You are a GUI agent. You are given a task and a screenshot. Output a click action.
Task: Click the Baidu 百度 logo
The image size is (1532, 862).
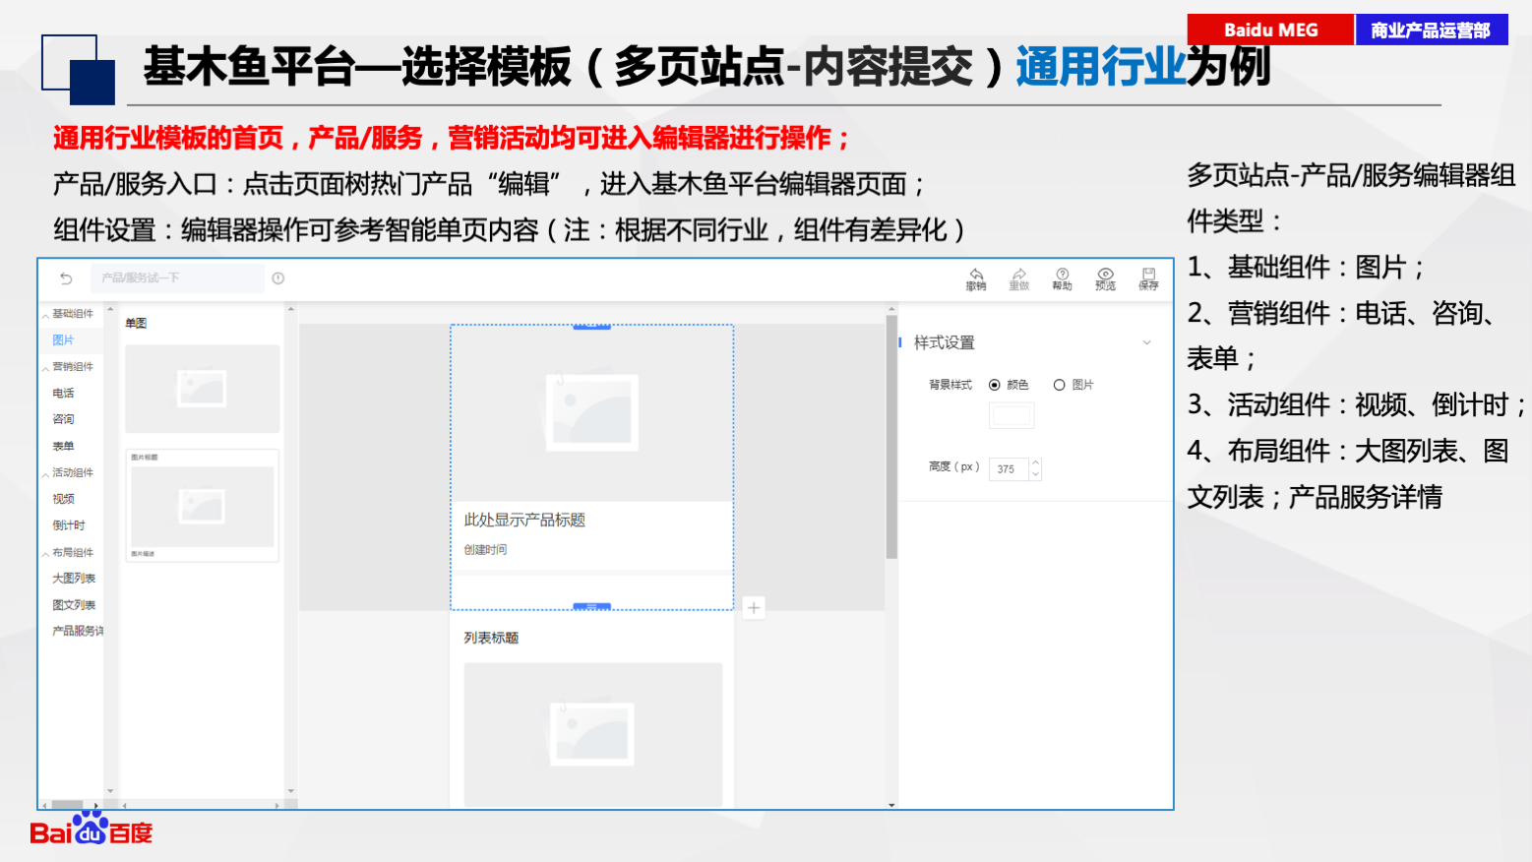point(92,831)
